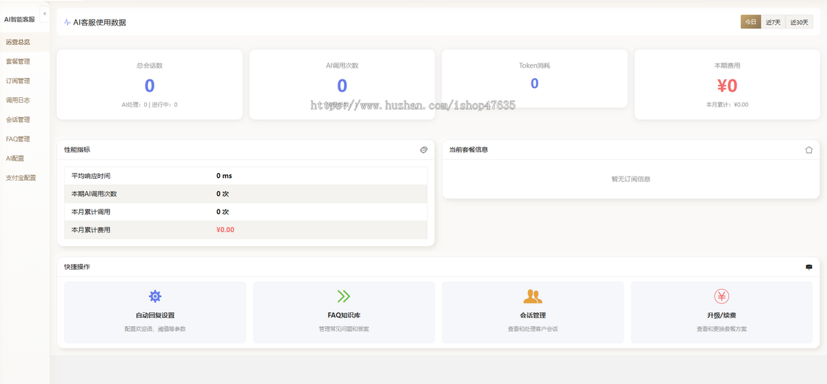Open 运营总览 in the sidebar
Viewport: 827px width, 384px height.
click(25, 42)
